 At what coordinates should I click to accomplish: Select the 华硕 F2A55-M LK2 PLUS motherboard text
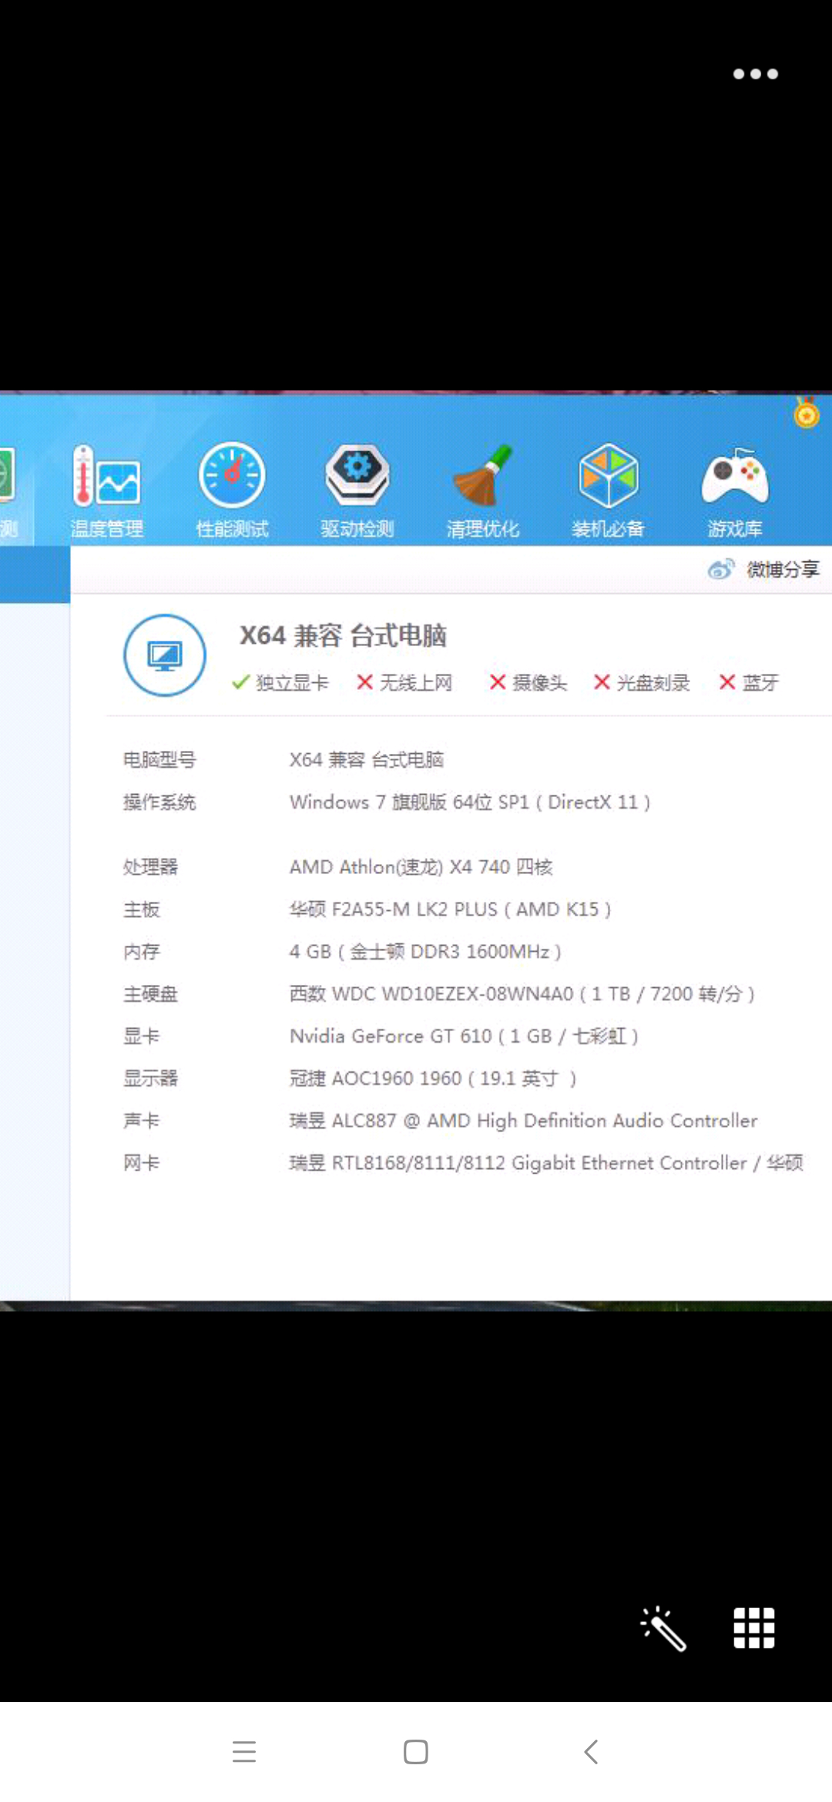(x=451, y=909)
